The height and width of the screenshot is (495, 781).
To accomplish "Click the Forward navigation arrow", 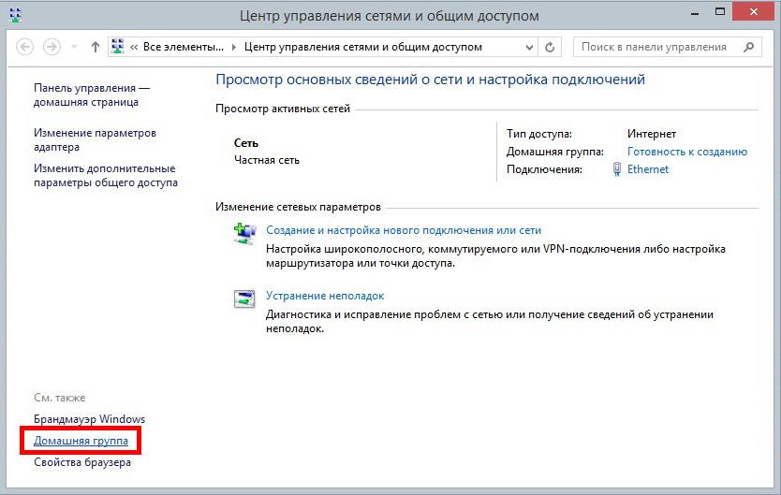I will tap(52, 47).
